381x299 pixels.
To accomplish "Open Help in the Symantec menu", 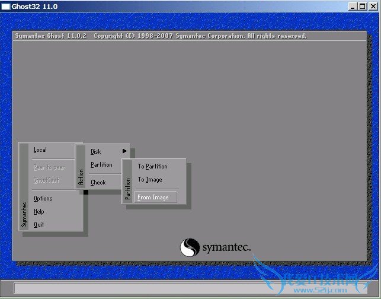I will (39, 211).
